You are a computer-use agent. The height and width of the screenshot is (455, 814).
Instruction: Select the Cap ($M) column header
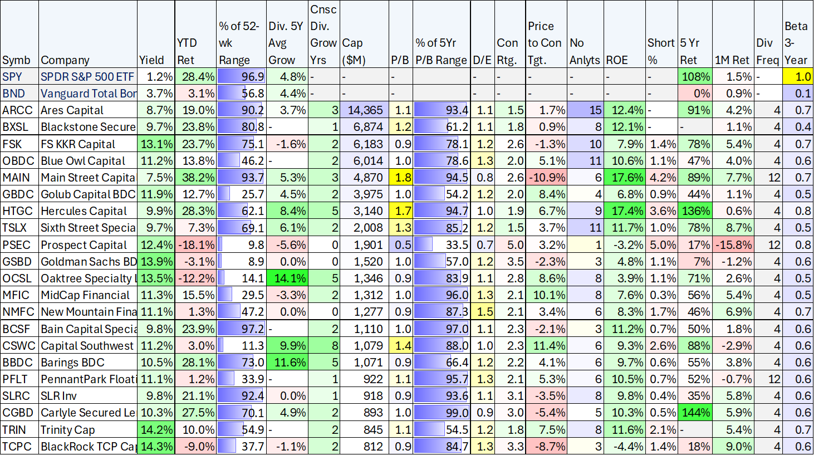pyautogui.click(x=364, y=35)
